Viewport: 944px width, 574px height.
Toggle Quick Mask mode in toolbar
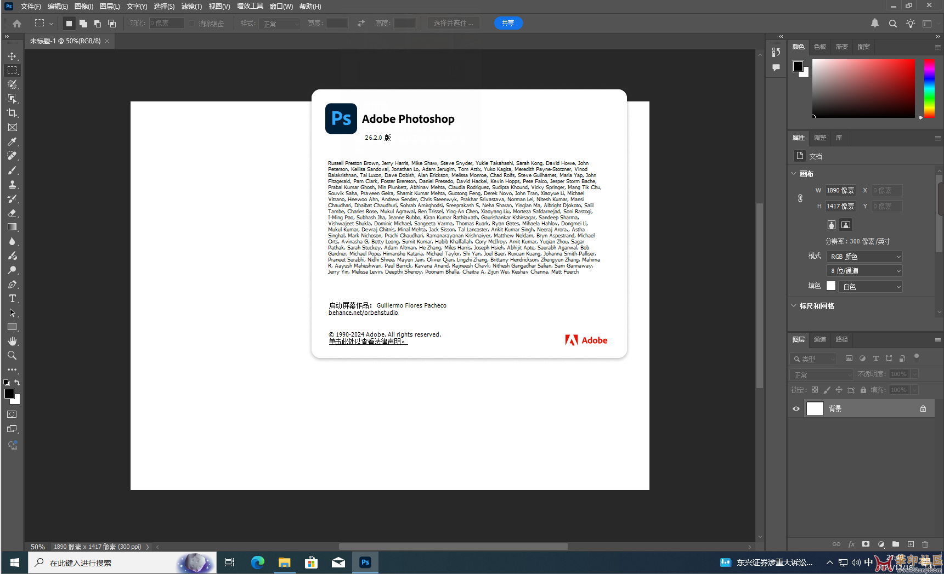12,414
